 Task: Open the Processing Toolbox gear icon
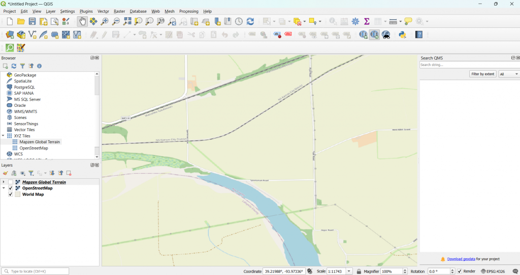[355, 21]
